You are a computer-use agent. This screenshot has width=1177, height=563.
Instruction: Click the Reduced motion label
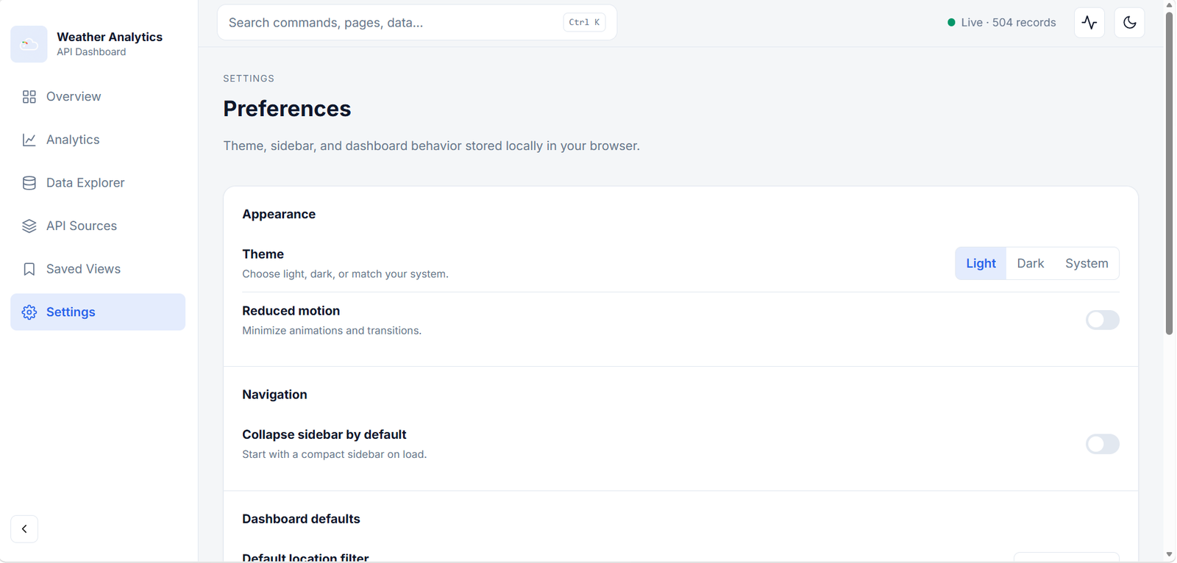click(291, 311)
